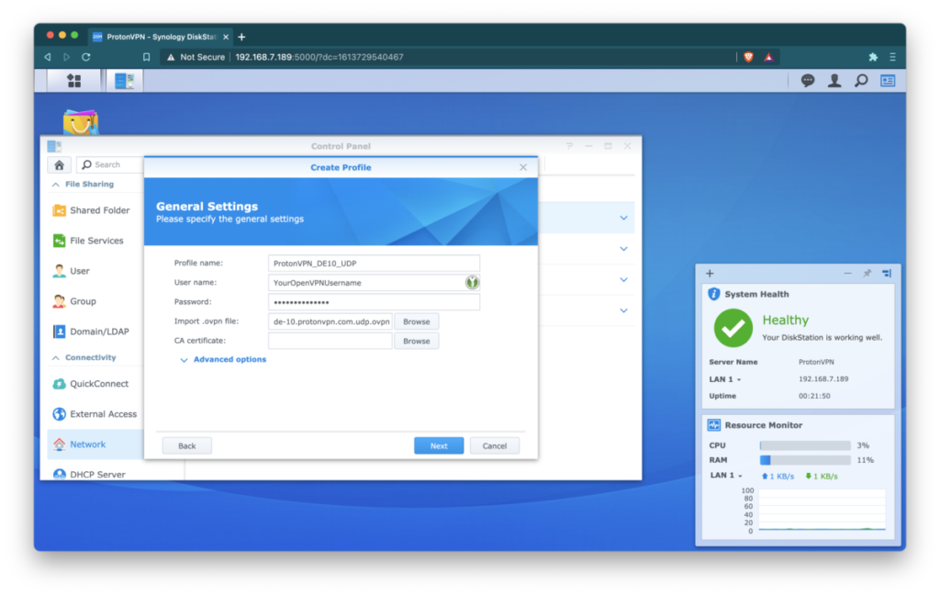Screen dimensions: 940x596
Task: Open the DSM Main Menu icon
Action: click(73, 80)
